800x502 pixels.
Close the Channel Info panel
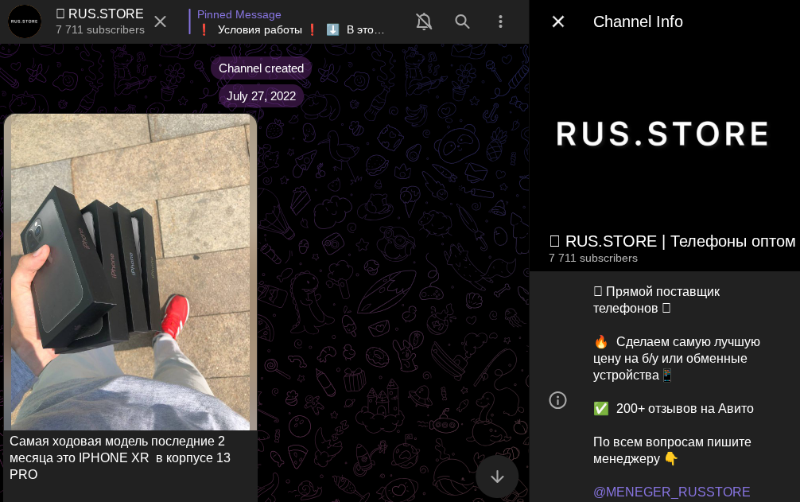pos(558,21)
